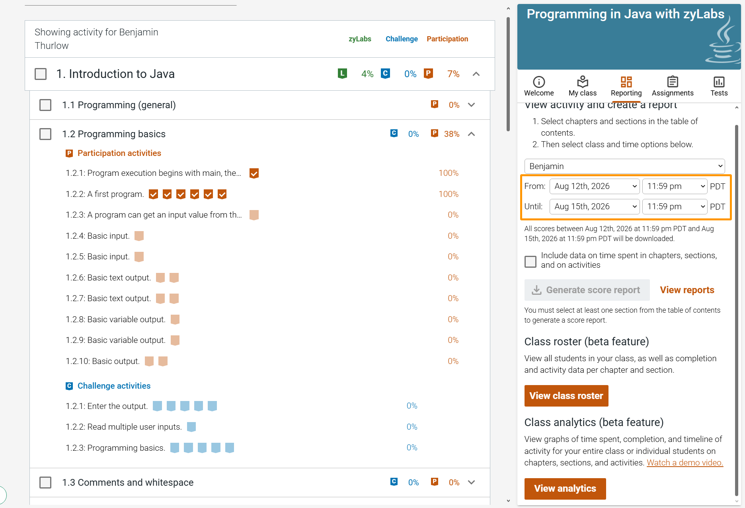Click the first blue marker of 1.2.1 Enter the output
This screenshot has height=508, width=745.
pos(158,406)
